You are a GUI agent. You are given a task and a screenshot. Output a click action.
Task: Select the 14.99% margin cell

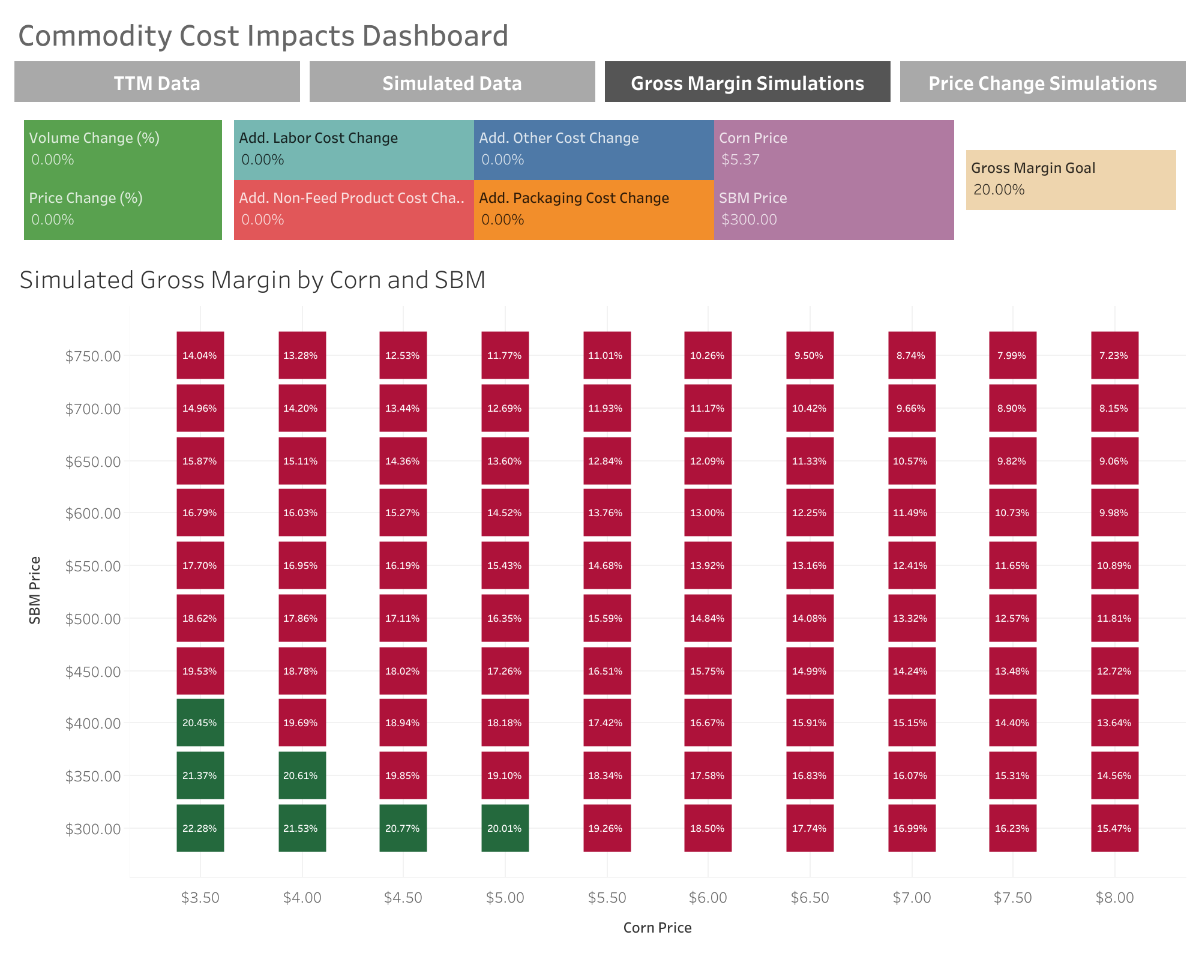click(x=810, y=671)
